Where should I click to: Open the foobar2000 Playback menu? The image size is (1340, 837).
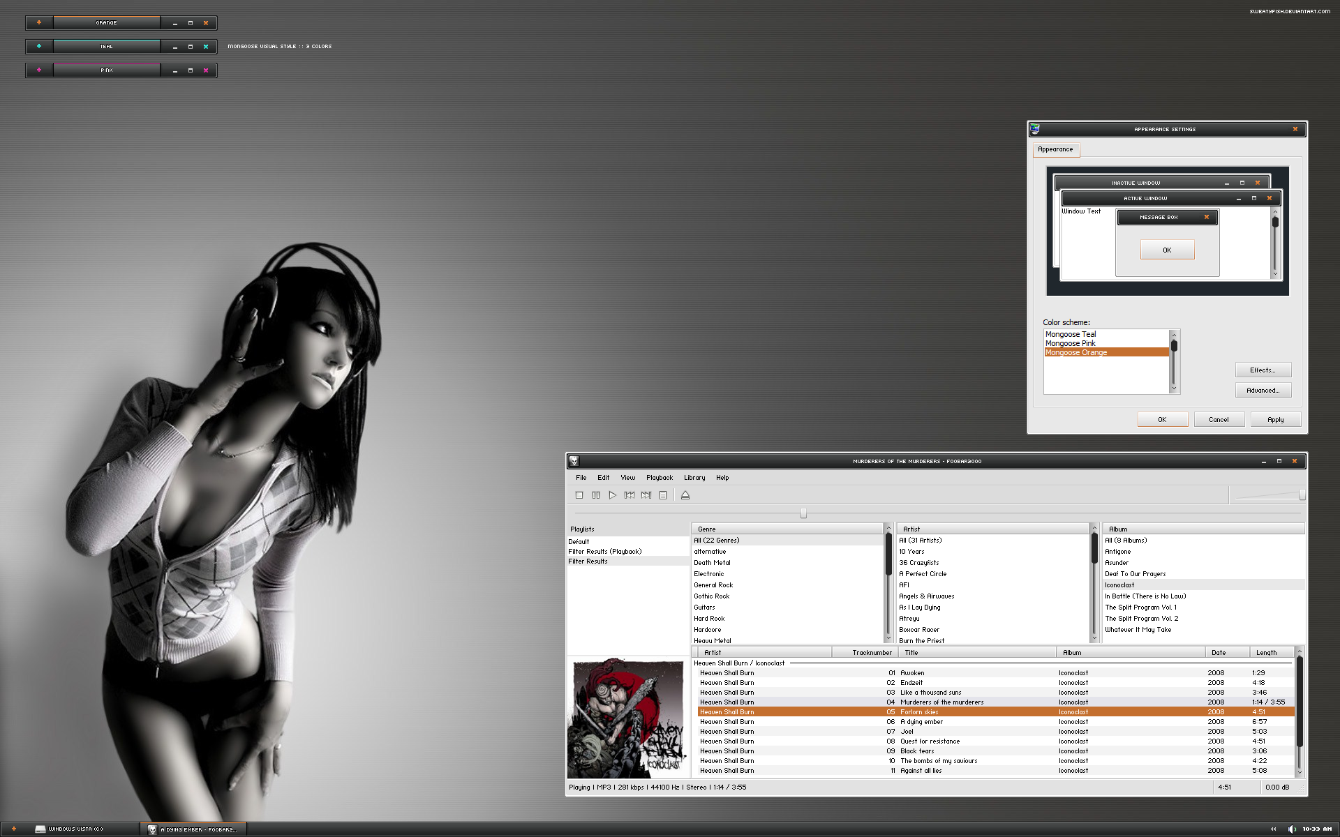click(659, 478)
